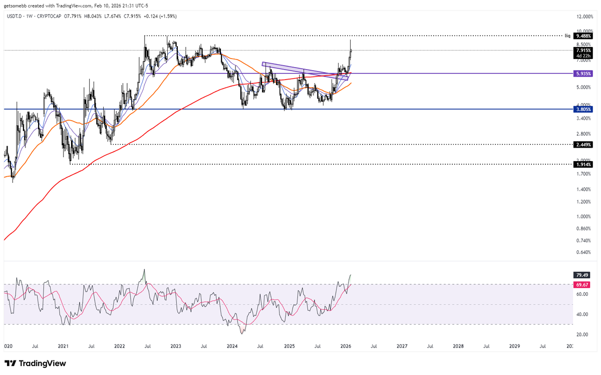The image size is (601, 375).
Task: Click the 2027 time axis label
Action: 402,346
